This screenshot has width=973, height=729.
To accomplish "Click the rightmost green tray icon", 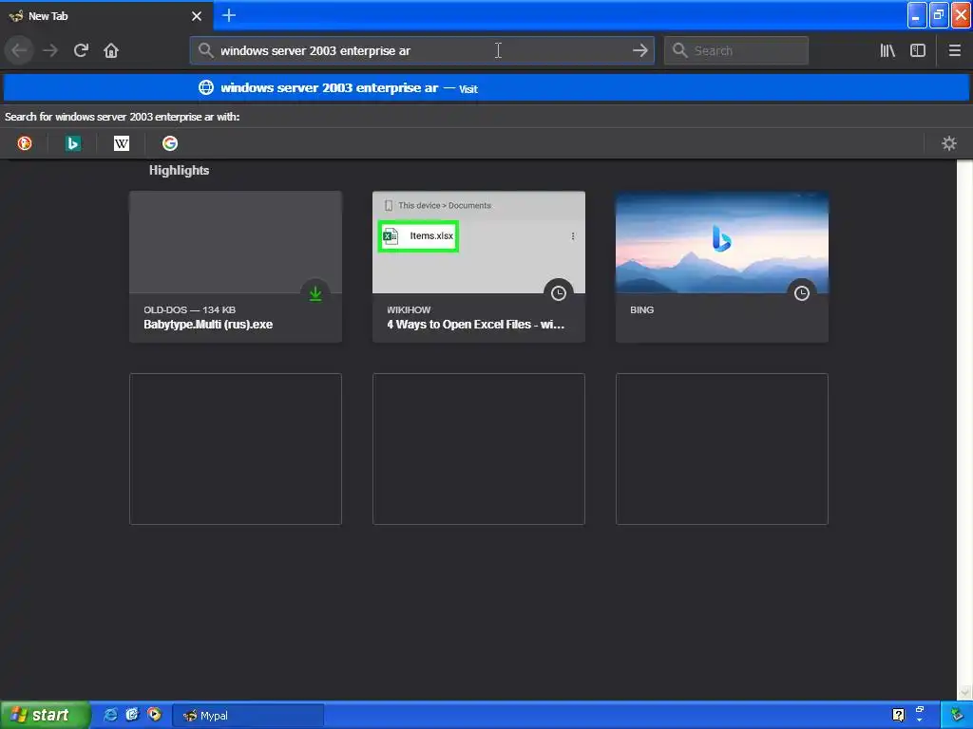I will click(957, 716).
